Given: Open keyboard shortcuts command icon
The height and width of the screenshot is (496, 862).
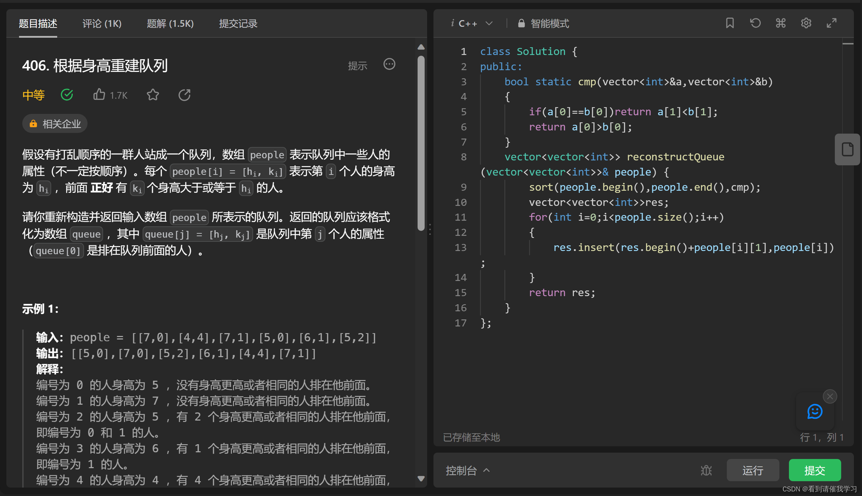Looking at the screenshot, I should (x=780, y=23).
